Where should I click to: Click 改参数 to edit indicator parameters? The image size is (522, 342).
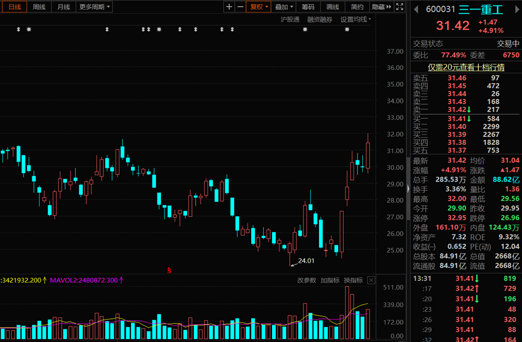(306, 280)
